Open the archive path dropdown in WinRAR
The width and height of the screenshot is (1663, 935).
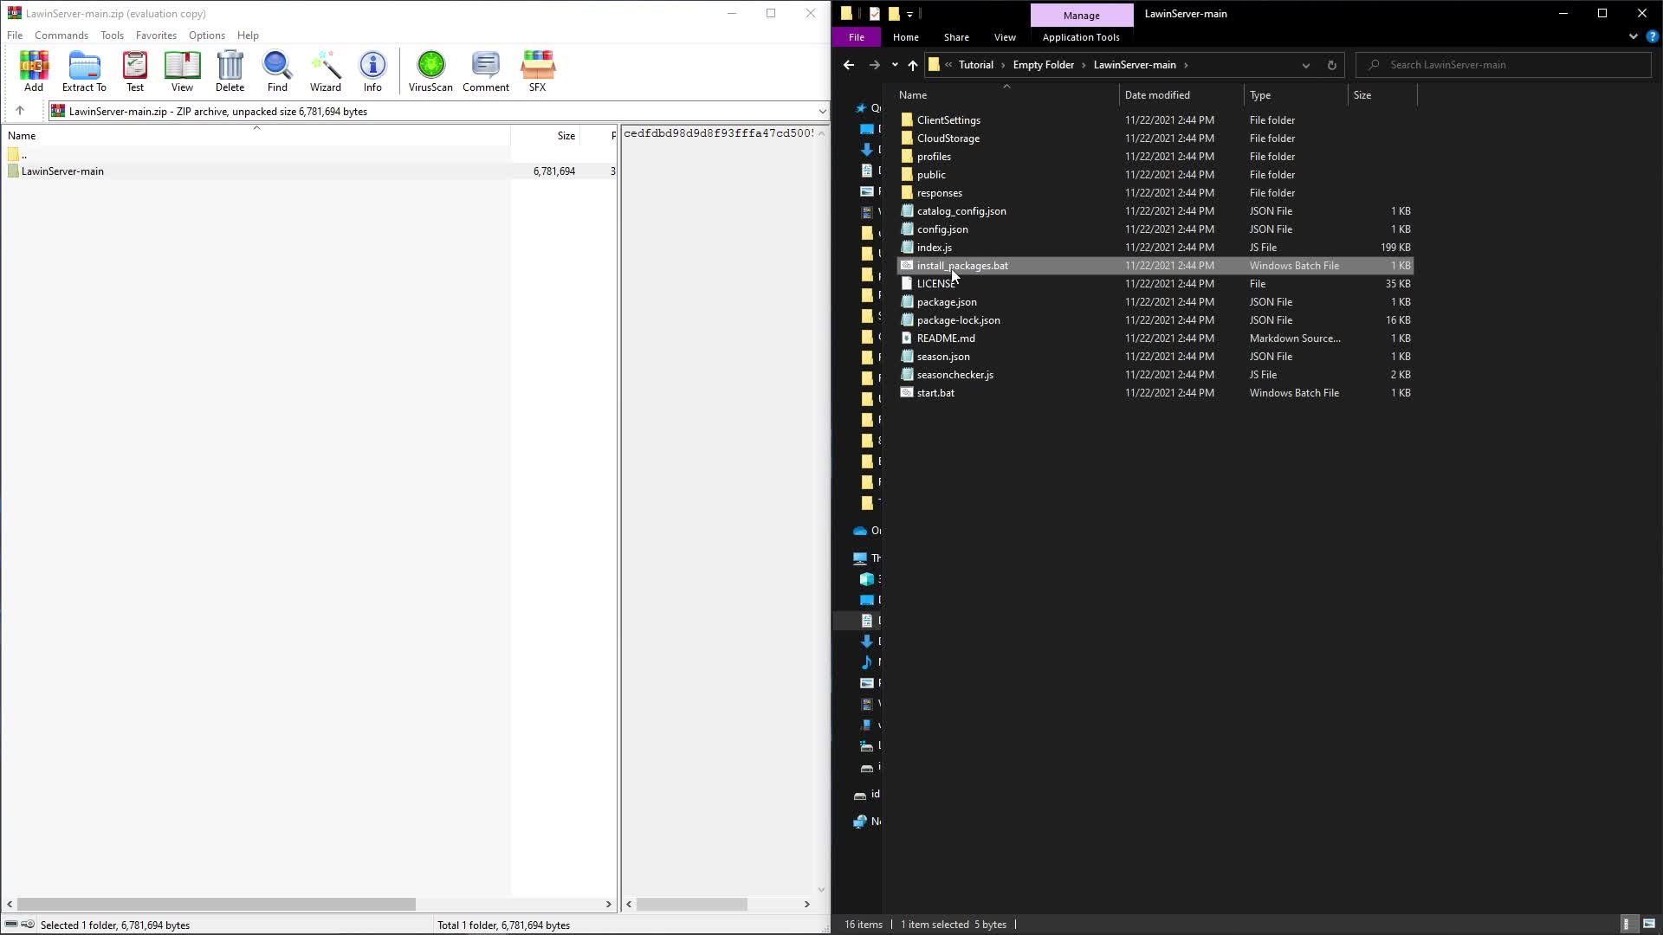coord(822,111)
